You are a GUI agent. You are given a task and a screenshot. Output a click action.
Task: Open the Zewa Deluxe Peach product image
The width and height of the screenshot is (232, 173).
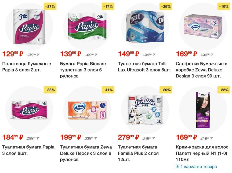87,110
